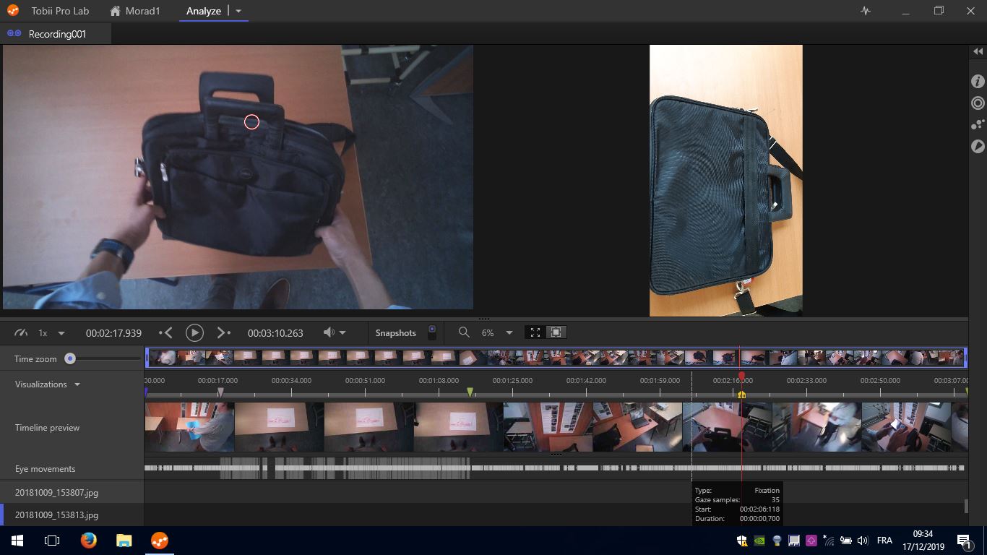
Task: Open the notification action center
Action: (x=964, y=541)
